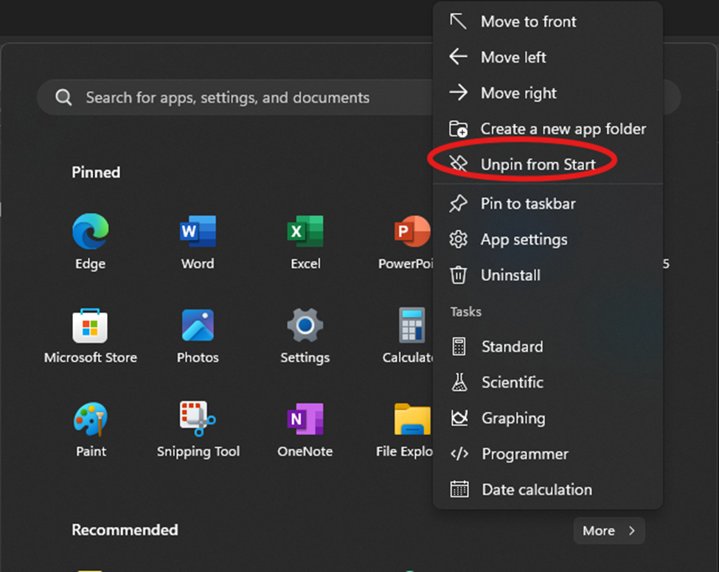Viewport: 719px width, 572px height.
Task: Launch the Paint app
Action: pos(90,430)
